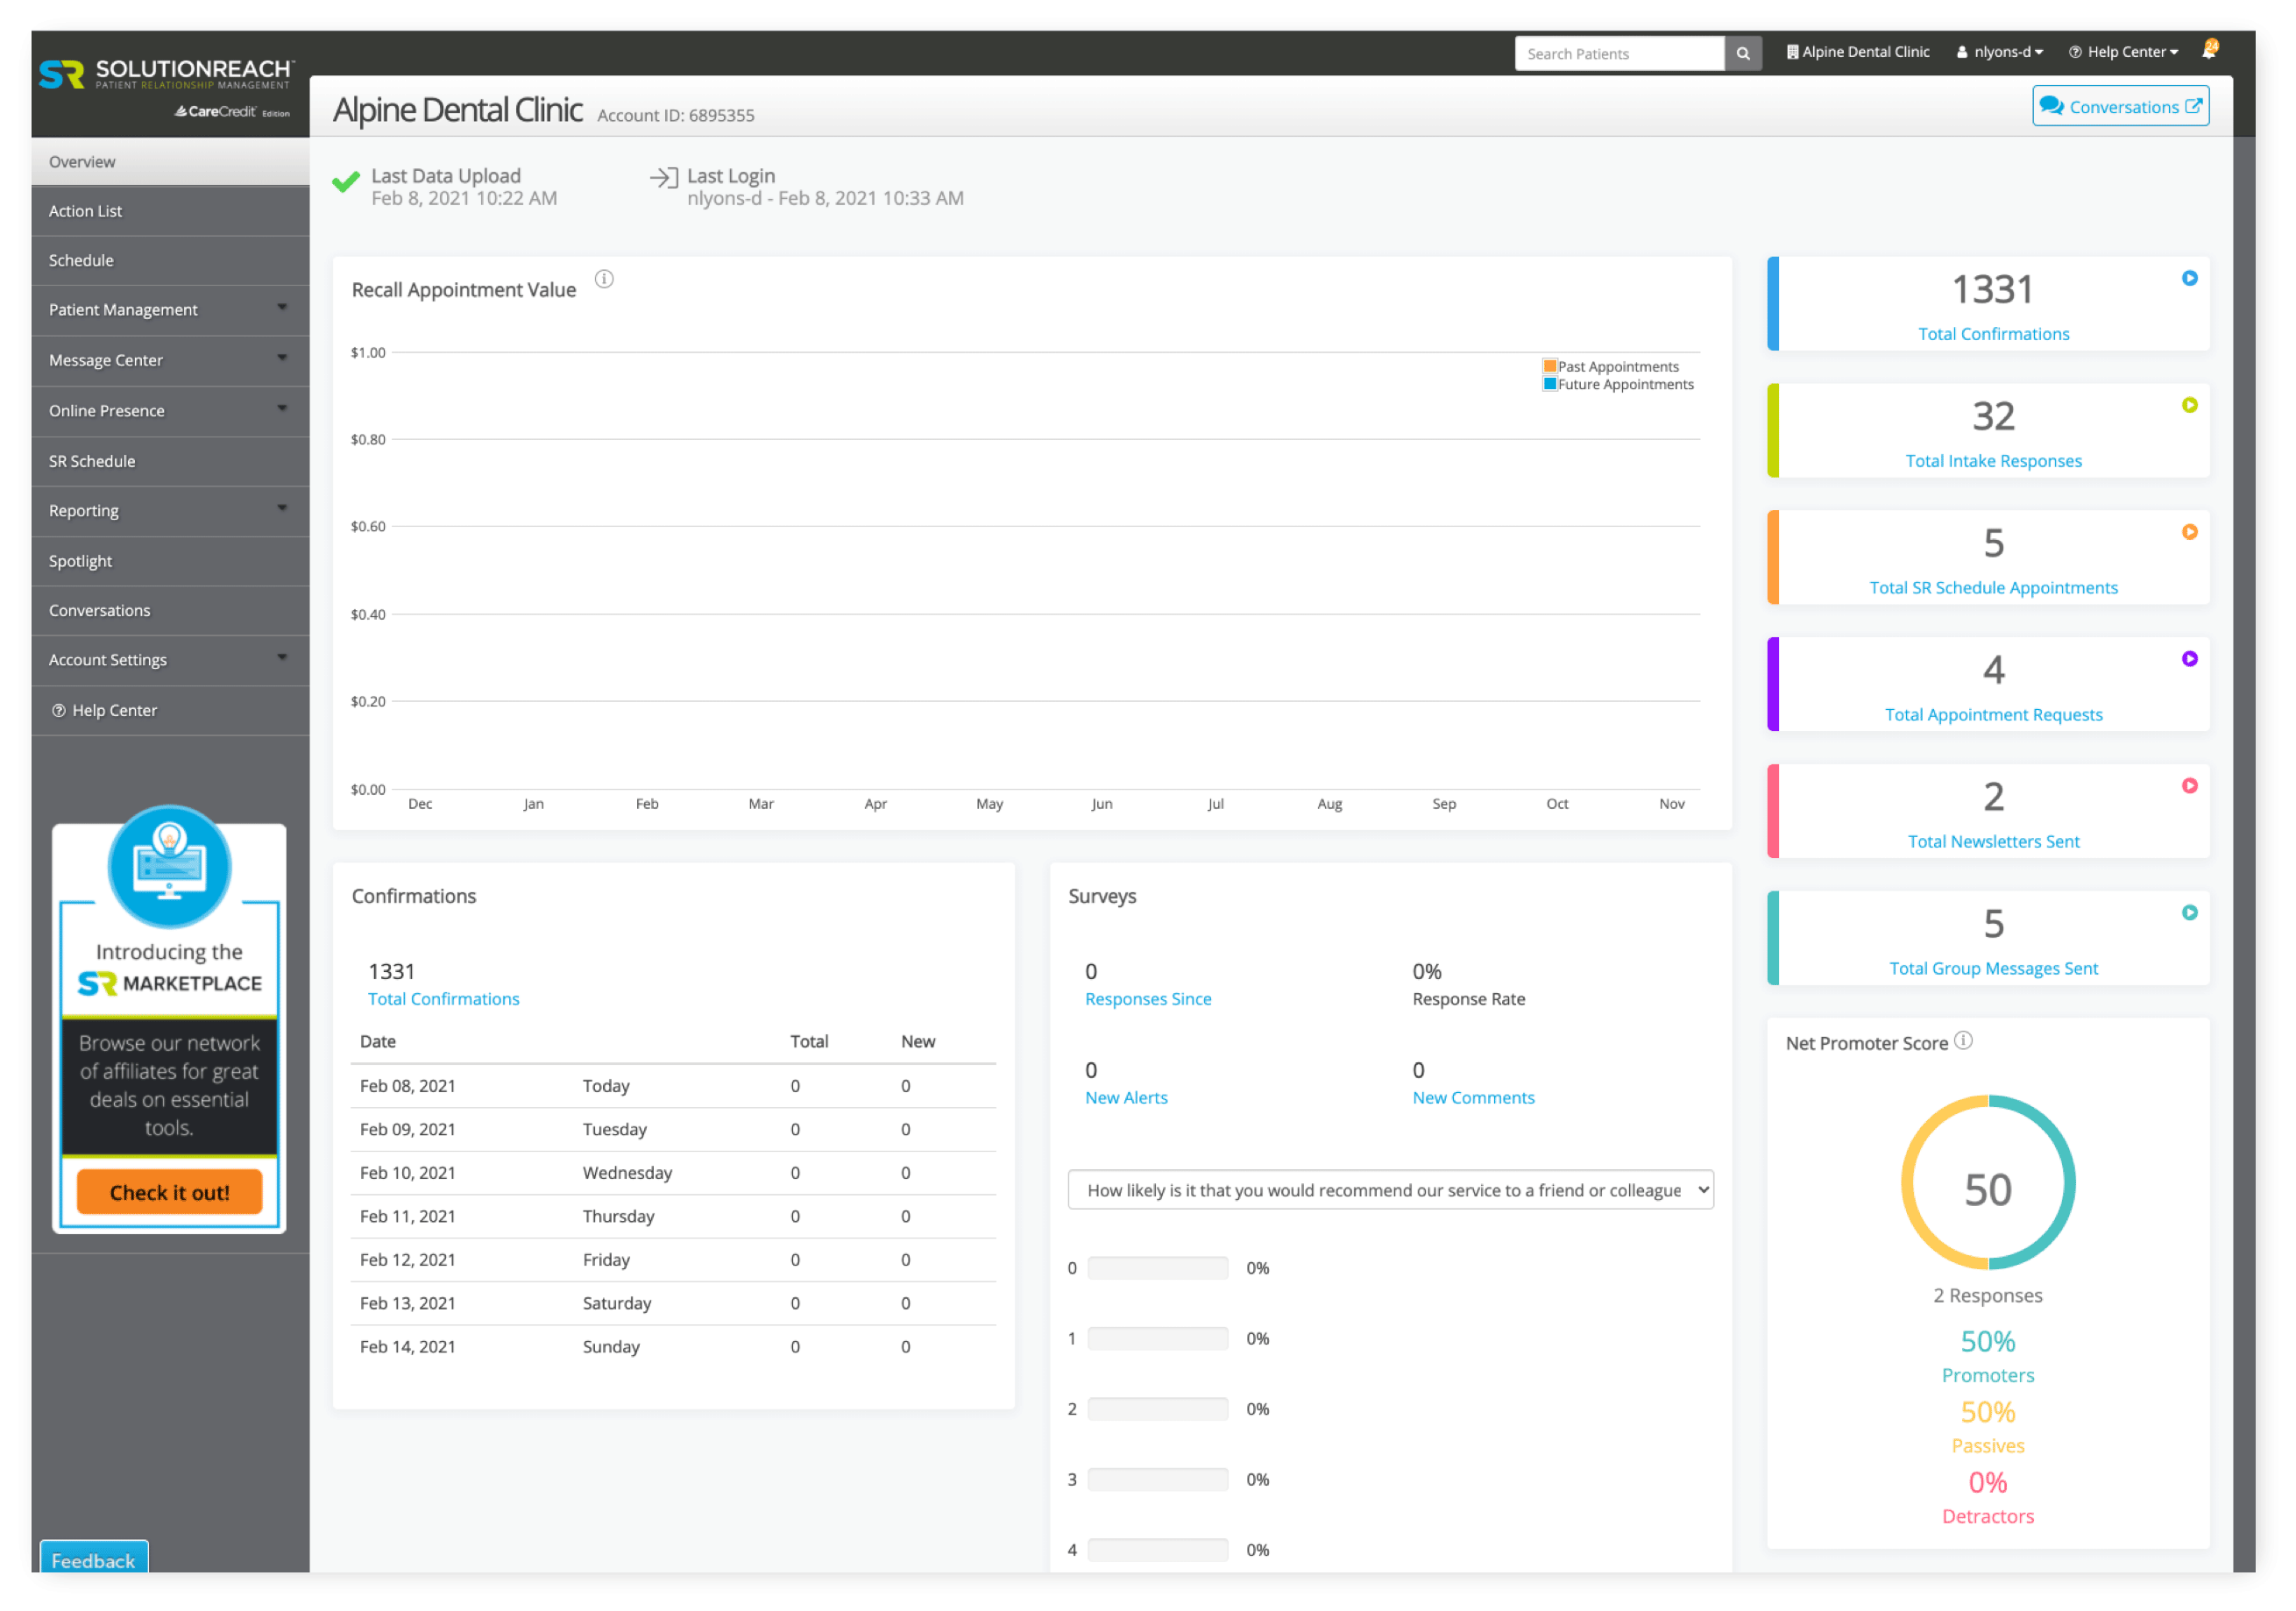Open Schedule in the sidebar
This screenshot has height=1611, width=2296.
(x=170, y=261)
